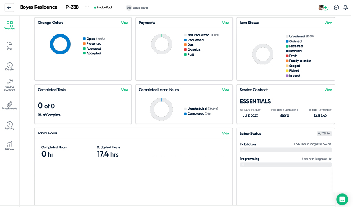Click the 0 hr completed hours value
The image size is (353, 211).
pyautogui.click(x=47, y=154)
